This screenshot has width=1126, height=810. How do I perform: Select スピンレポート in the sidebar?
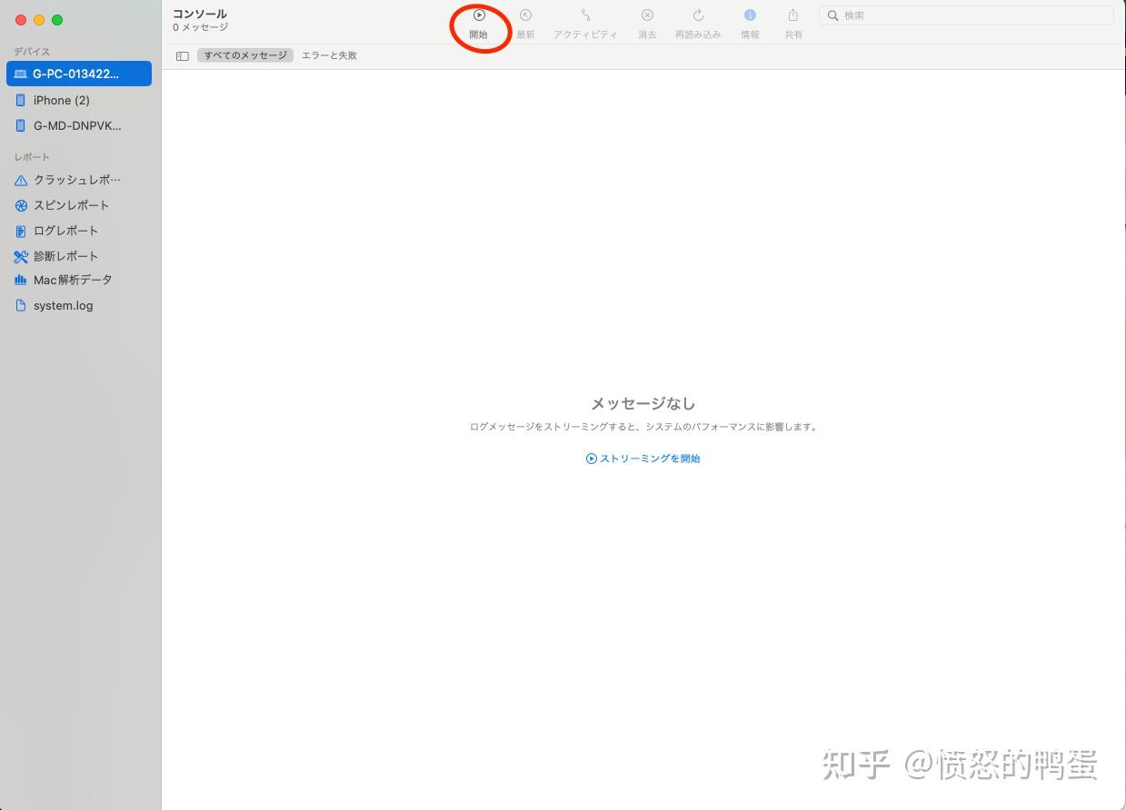[x=71, y=205]
